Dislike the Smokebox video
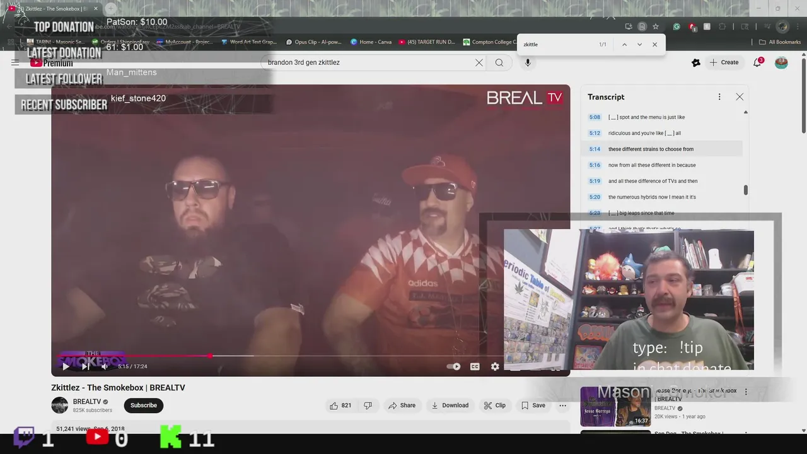The height and width of the screenshot is (454, 807). pos(368,405)
